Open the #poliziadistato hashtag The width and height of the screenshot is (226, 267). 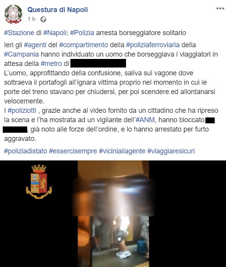(25, 151)
